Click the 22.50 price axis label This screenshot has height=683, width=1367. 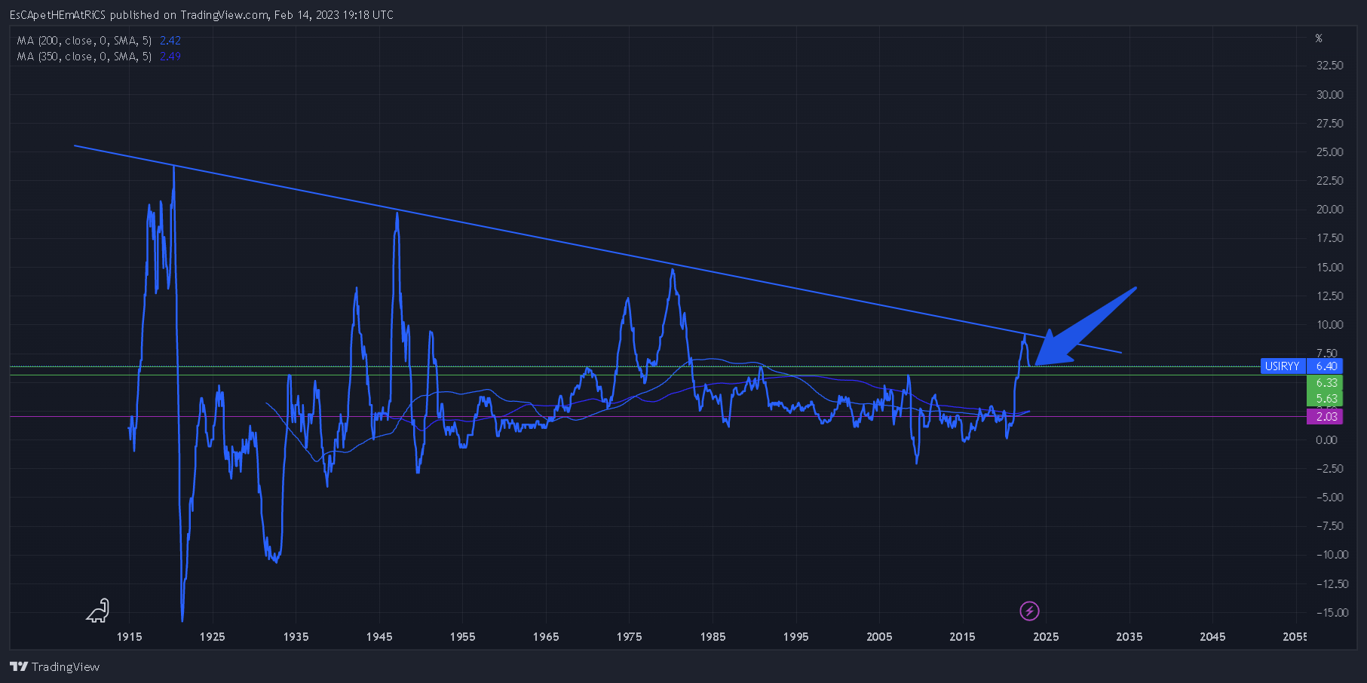pyautogui.click(x=1330, y=180)
